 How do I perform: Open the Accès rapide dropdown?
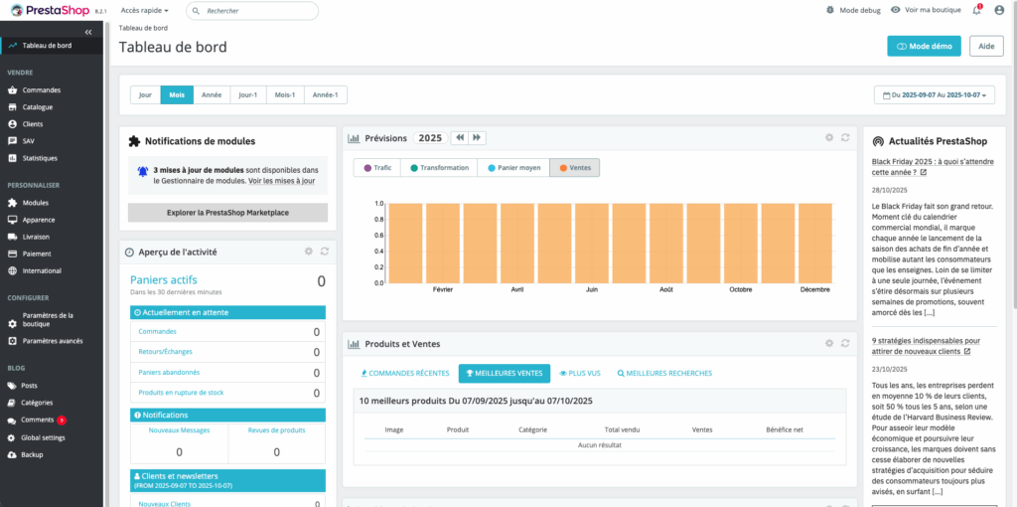pyautogui.click(x=144, y=10)
